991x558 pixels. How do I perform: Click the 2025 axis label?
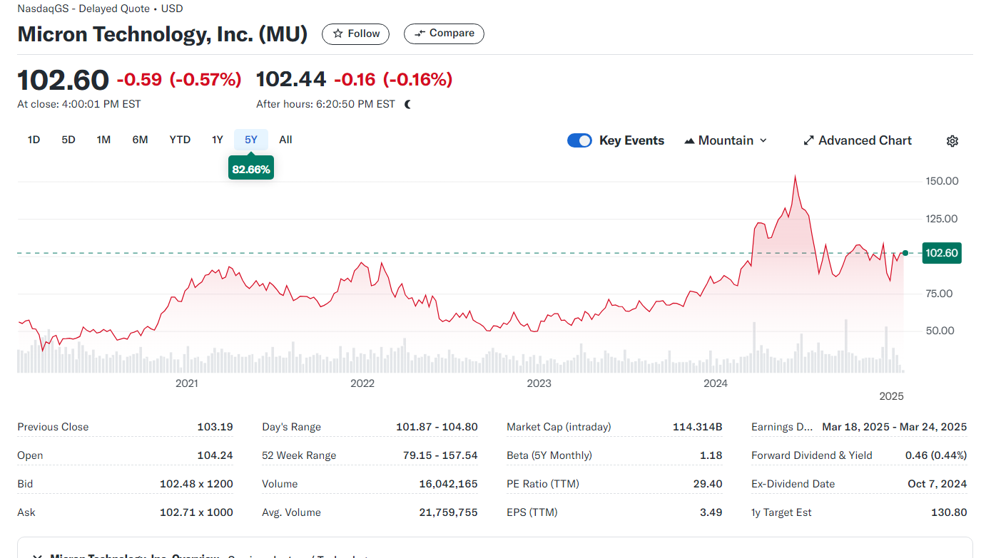click(x=891, y=396)
